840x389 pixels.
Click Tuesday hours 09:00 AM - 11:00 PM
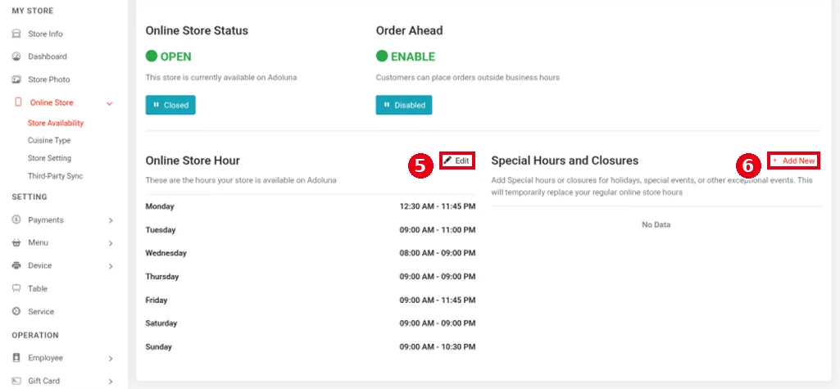pyautogui.click(x=437, y=230)
